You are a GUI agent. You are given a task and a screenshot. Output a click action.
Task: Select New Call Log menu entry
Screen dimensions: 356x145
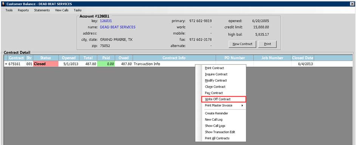tap(214, 120)
